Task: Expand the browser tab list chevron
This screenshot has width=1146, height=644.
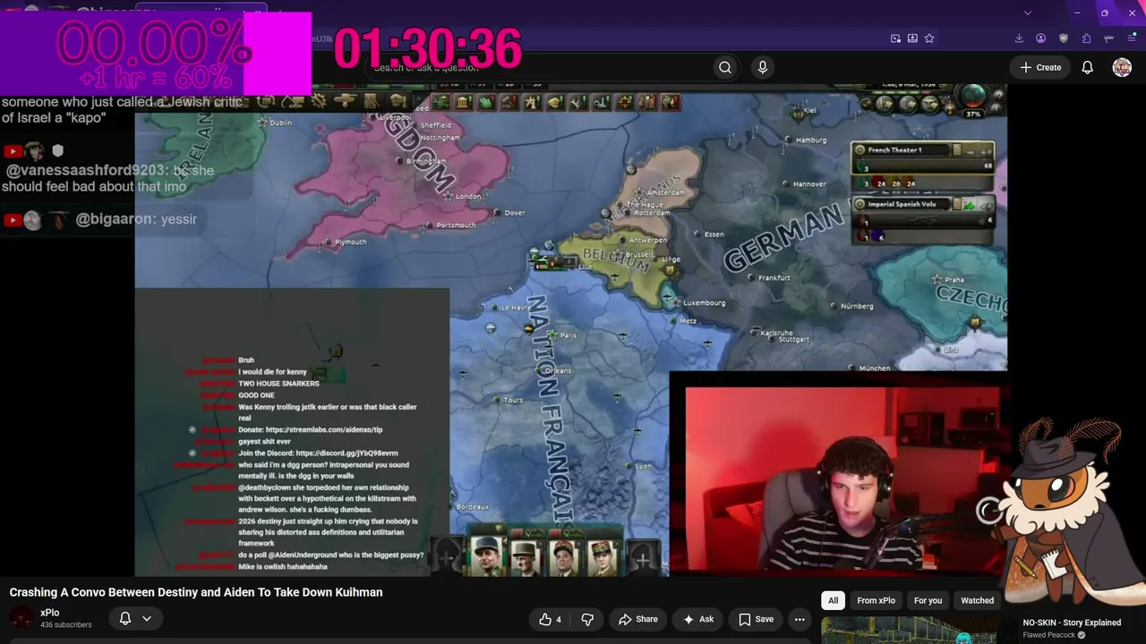Action: [x=1028, y=13]
